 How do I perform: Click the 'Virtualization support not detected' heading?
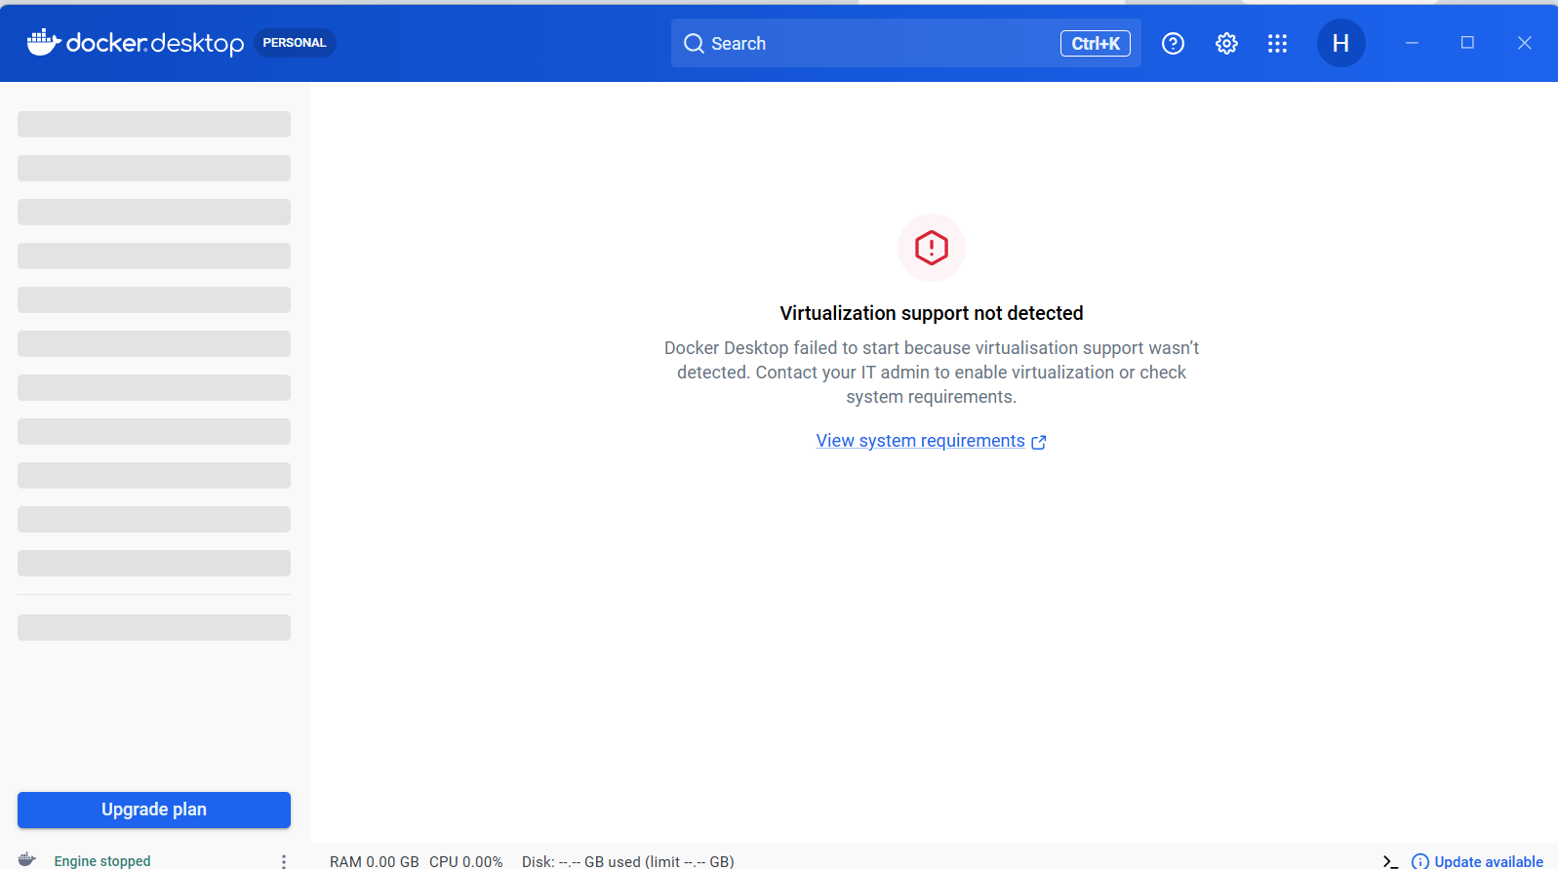tap(932, 313)
